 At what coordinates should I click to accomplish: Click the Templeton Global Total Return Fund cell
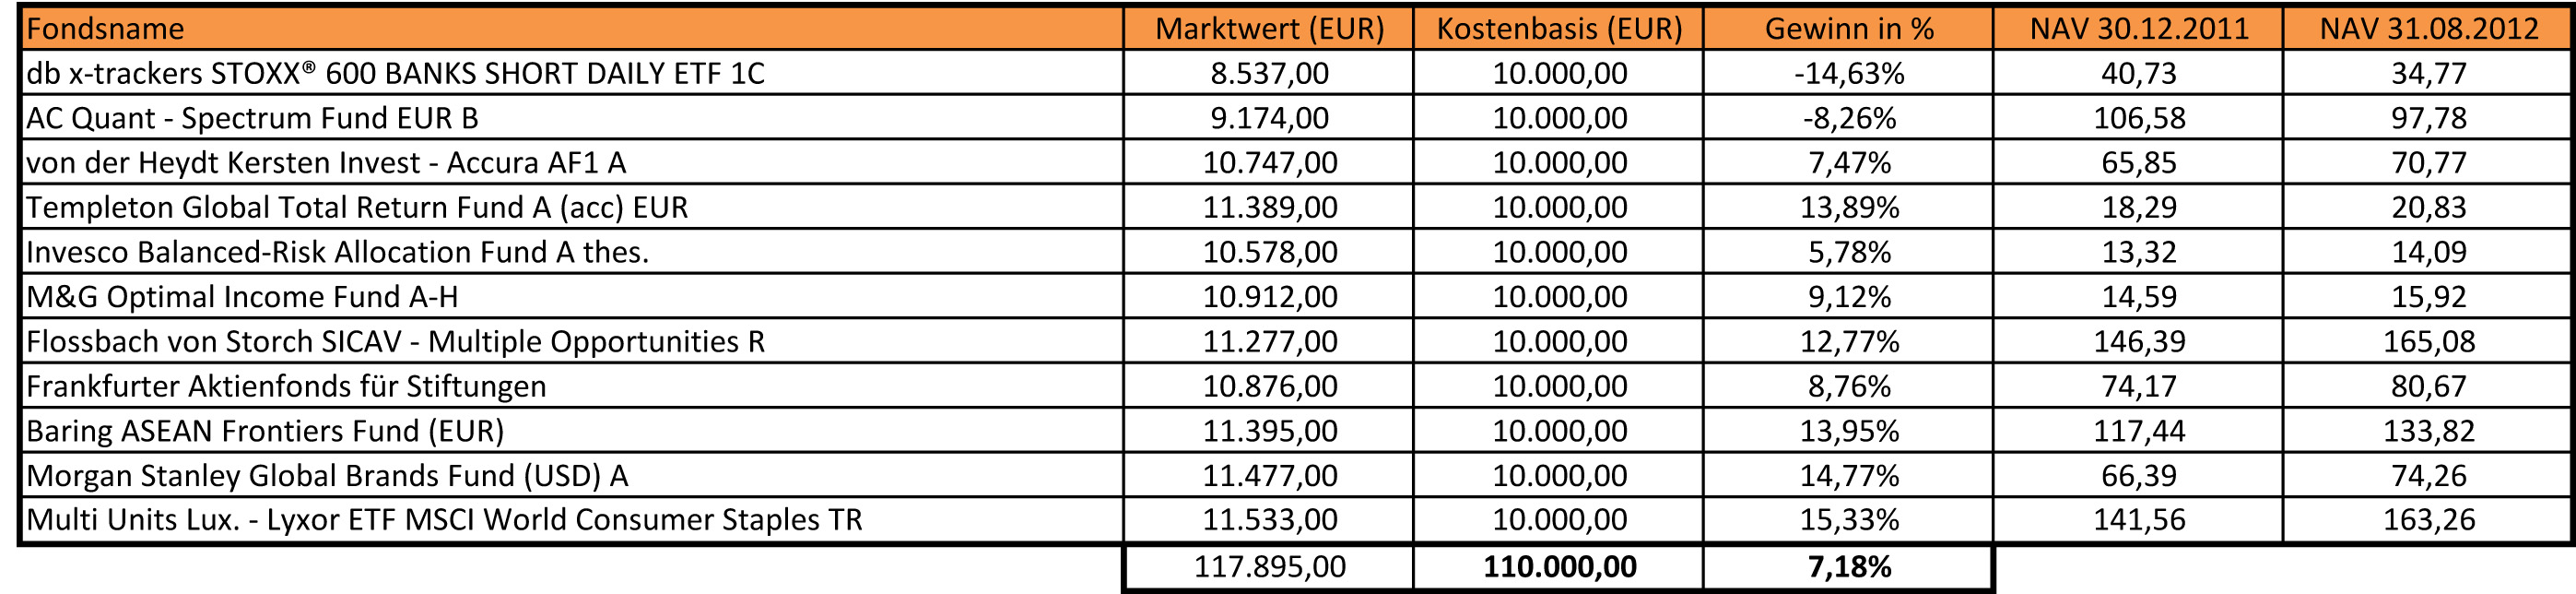[x=357, y=207]
